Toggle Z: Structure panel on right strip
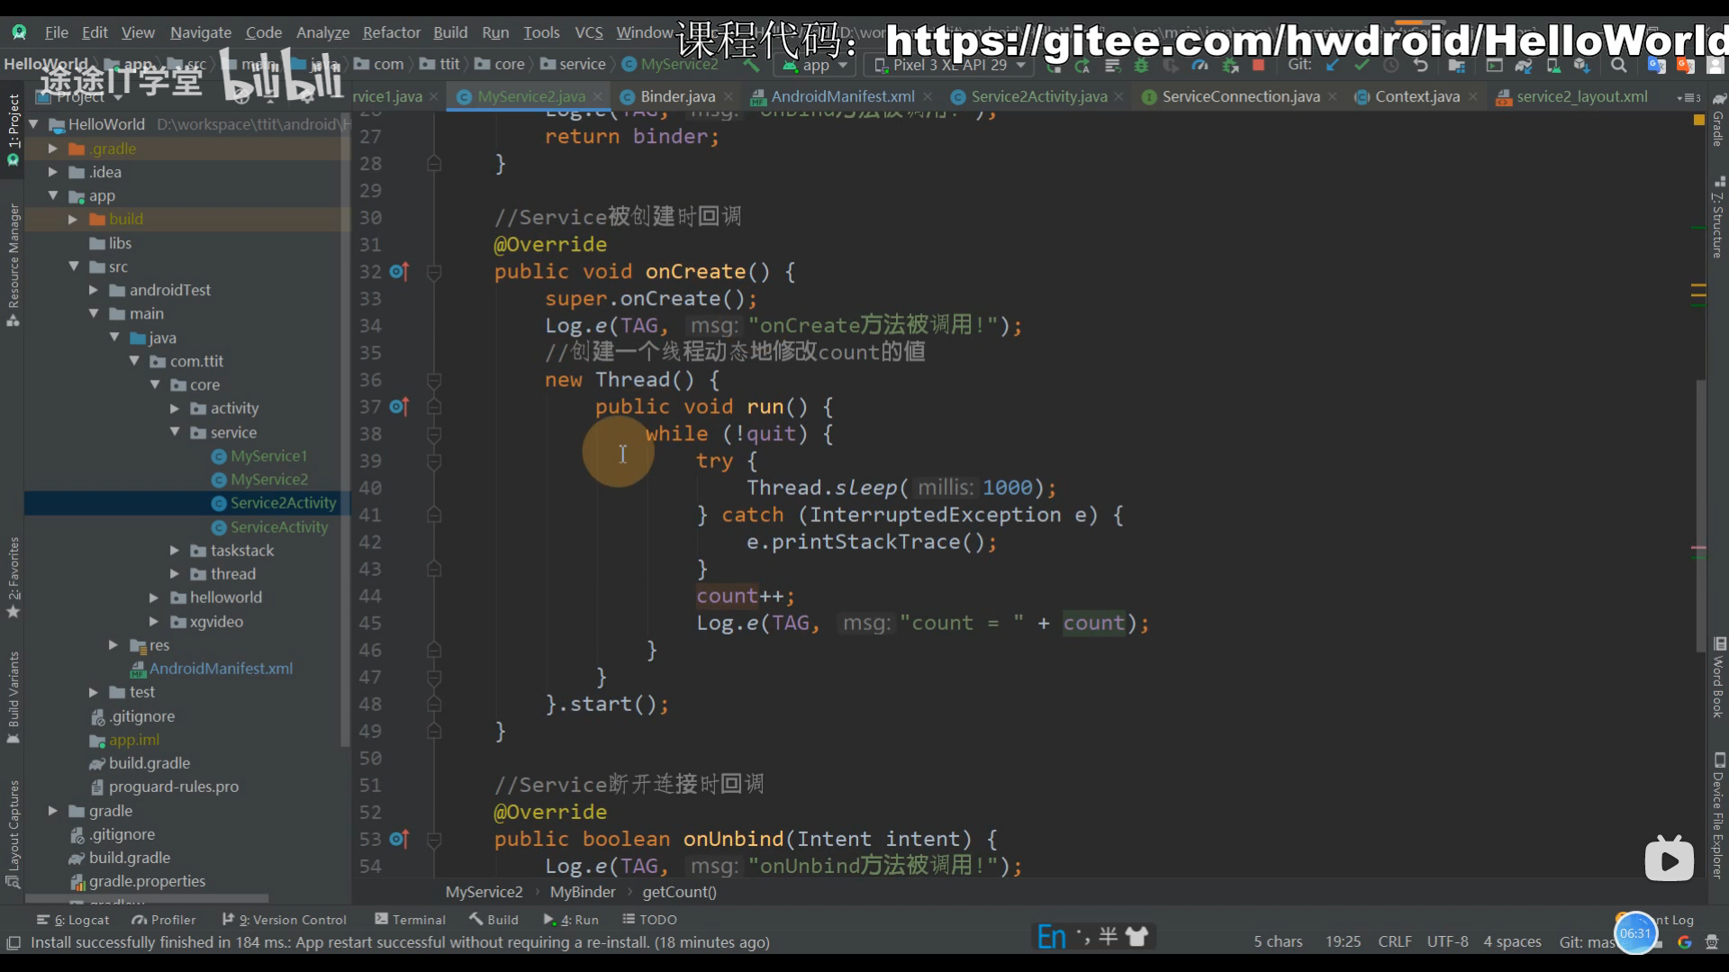The image size is (1729, 972). [1718, 218]
